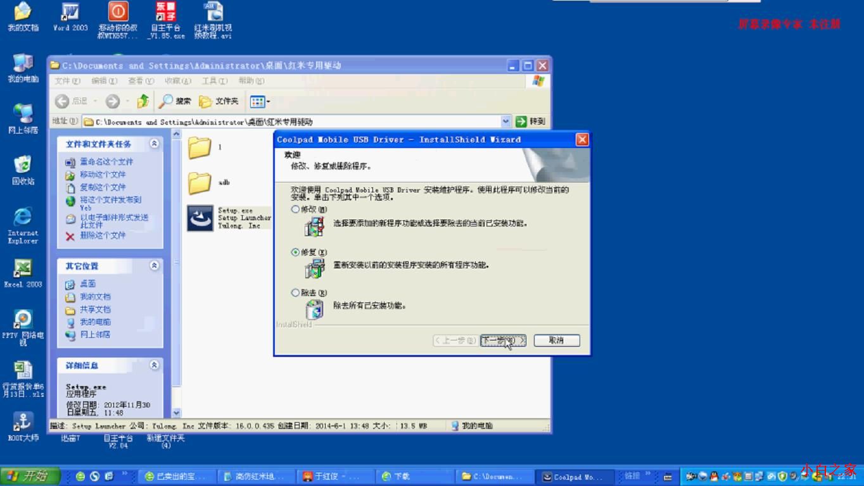This screenshot has width=864, height=486.
Task: Click the address bar path field
Action: coord(291,121)
